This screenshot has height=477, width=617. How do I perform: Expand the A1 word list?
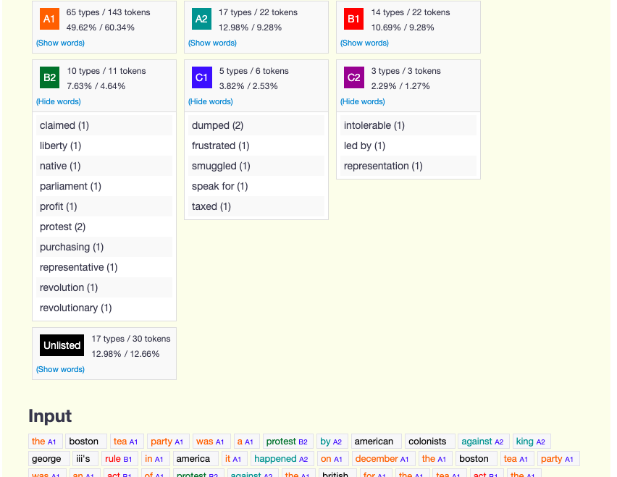[x=60, y=43]
